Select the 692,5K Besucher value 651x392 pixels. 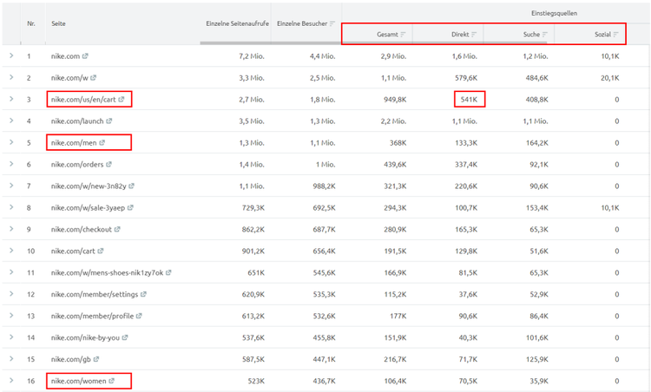pos(325,208)
